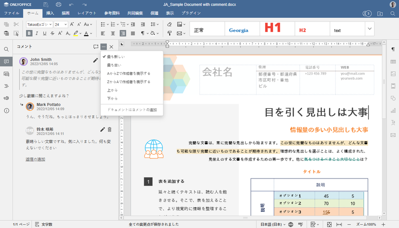
Task: Expand the font size combo box
Action: (65, 24)
